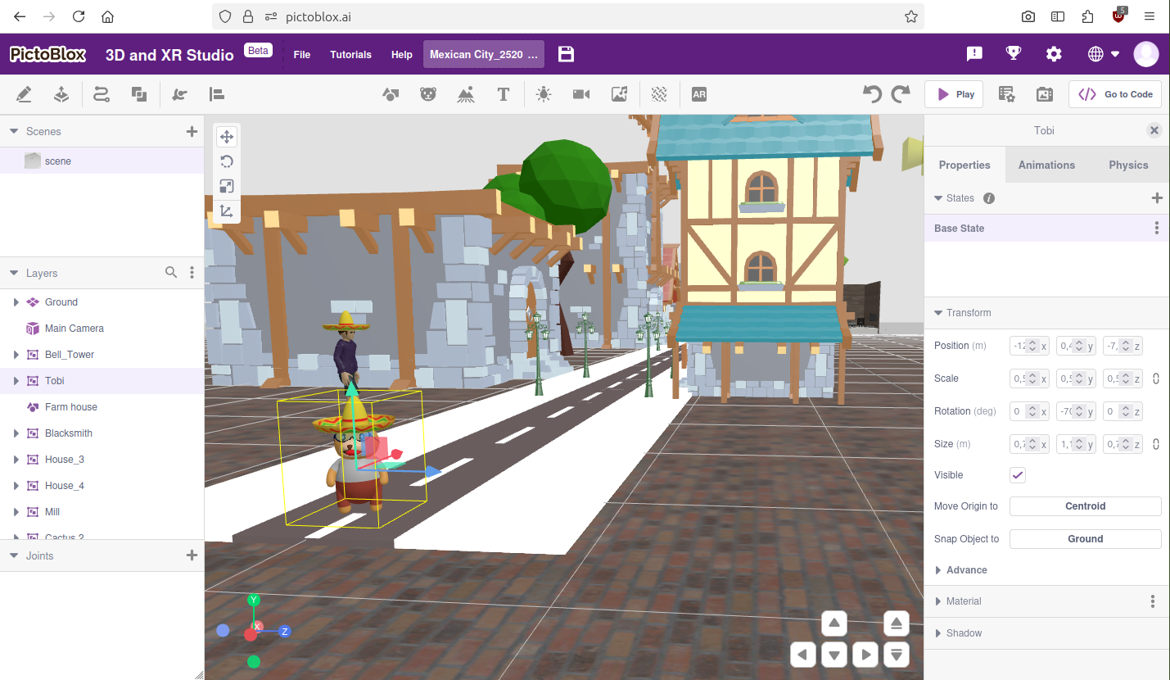Open the AR tool in the toolbar
1170x680 pixels.
click(x=698, y=94)
